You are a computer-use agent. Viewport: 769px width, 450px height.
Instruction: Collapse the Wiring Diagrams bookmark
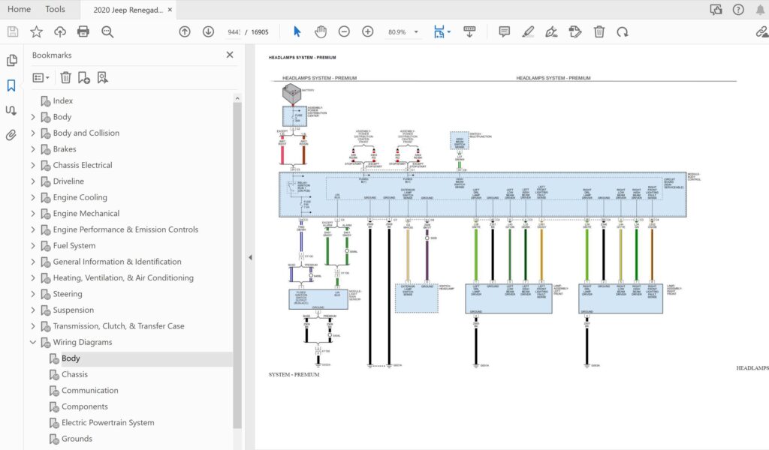[x=33, y=343]
